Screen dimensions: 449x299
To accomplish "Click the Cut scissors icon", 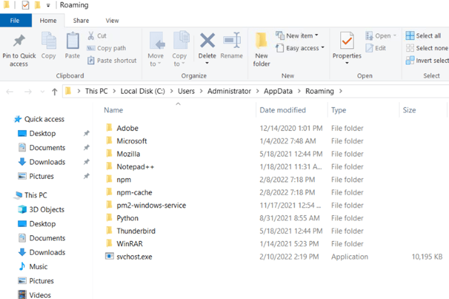I will [x=91, y=36].
